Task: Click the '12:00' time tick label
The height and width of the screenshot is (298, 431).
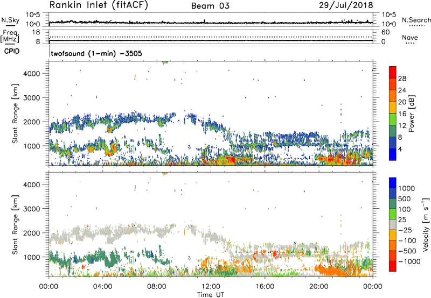Action: (x=211, y=287)
